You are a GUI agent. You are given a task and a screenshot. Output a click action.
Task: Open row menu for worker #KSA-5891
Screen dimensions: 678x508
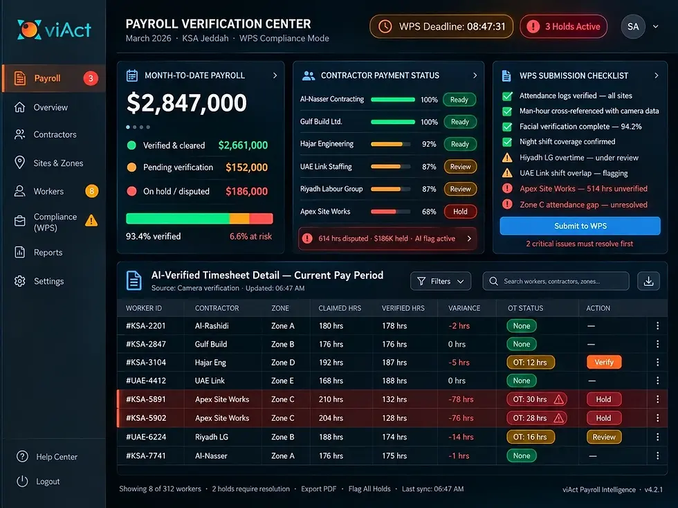pos(658,399)
